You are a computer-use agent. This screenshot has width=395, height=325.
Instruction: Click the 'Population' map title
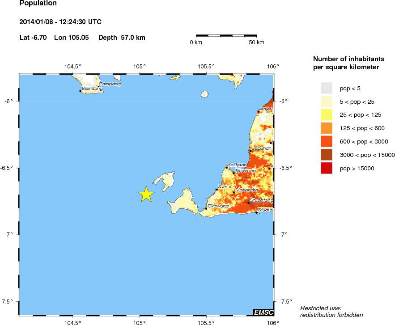pos(38,4)
